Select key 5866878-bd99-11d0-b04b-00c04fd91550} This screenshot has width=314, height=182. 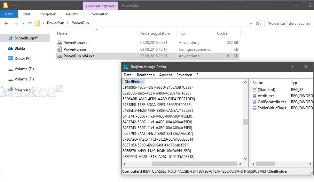[157, 151]
